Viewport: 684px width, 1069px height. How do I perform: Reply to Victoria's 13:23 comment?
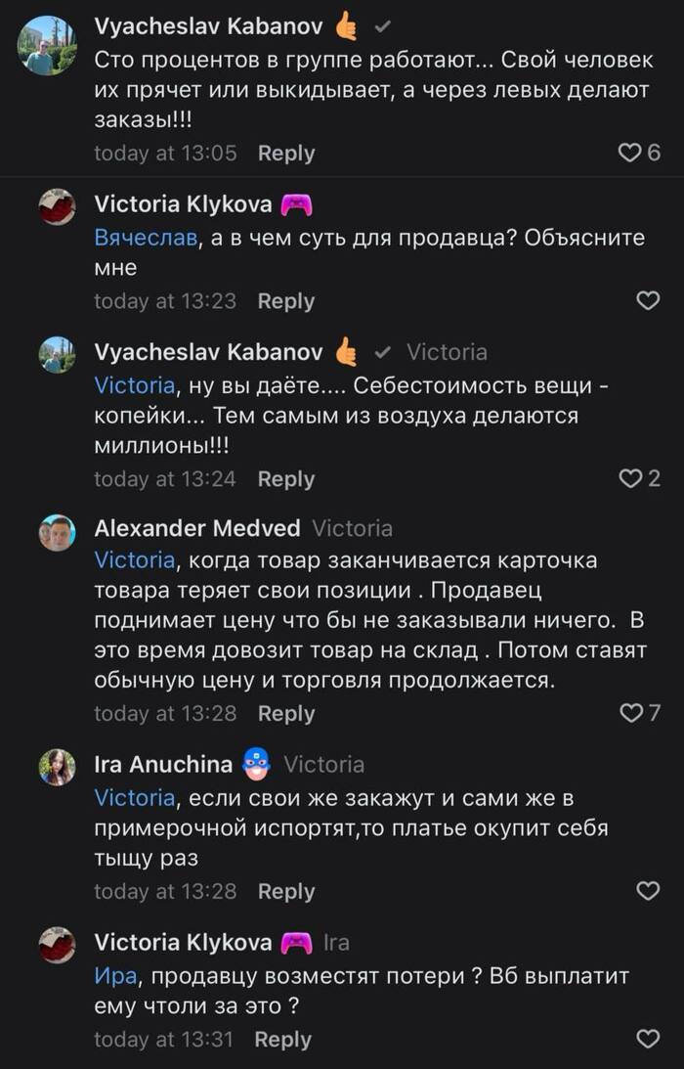click(286, 301)
